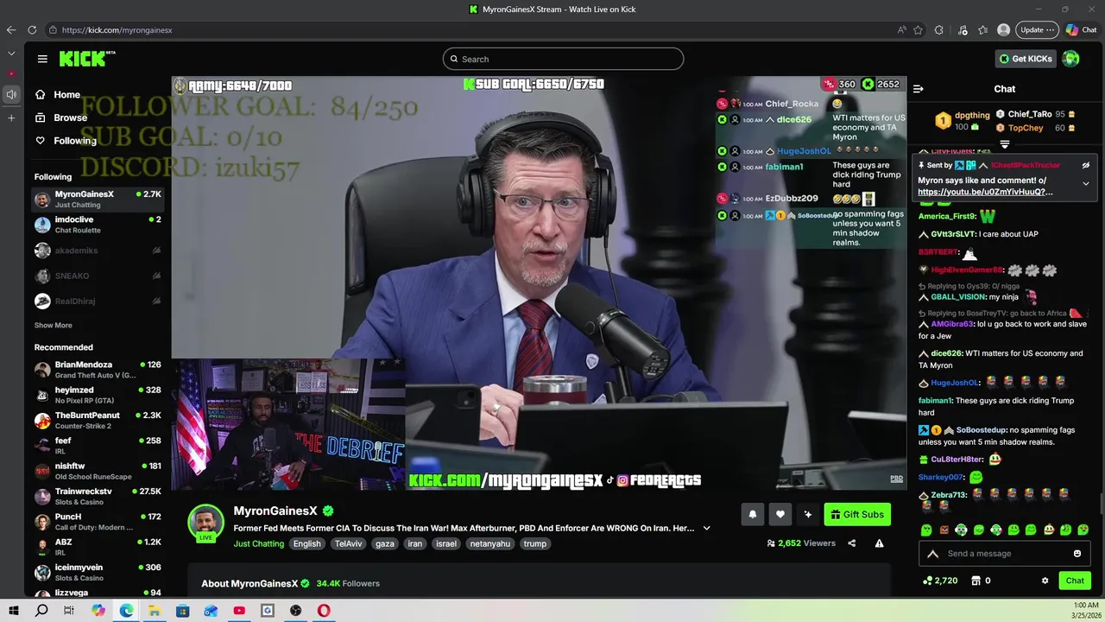Click the browser back arrow
1105x622 pixels.
(x=11, y=29)
